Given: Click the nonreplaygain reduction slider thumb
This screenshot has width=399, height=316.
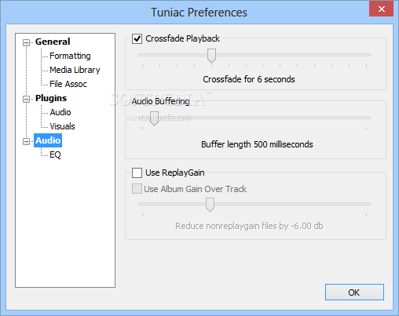Looking at the screenshot, I should pos(210,205).
